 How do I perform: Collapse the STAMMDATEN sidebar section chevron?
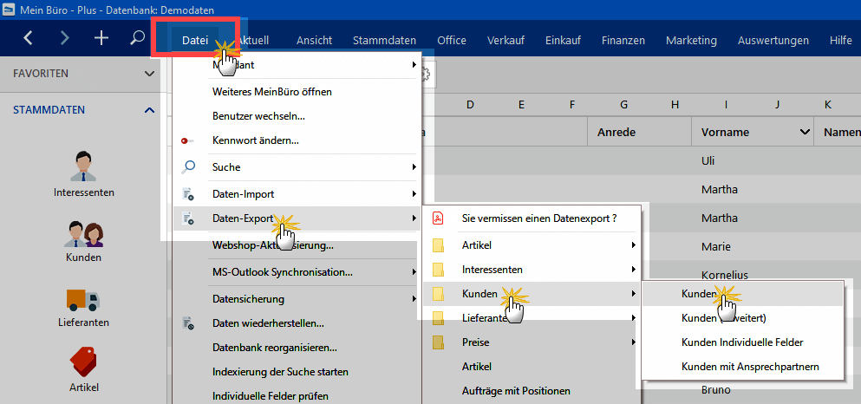(149, 110)
